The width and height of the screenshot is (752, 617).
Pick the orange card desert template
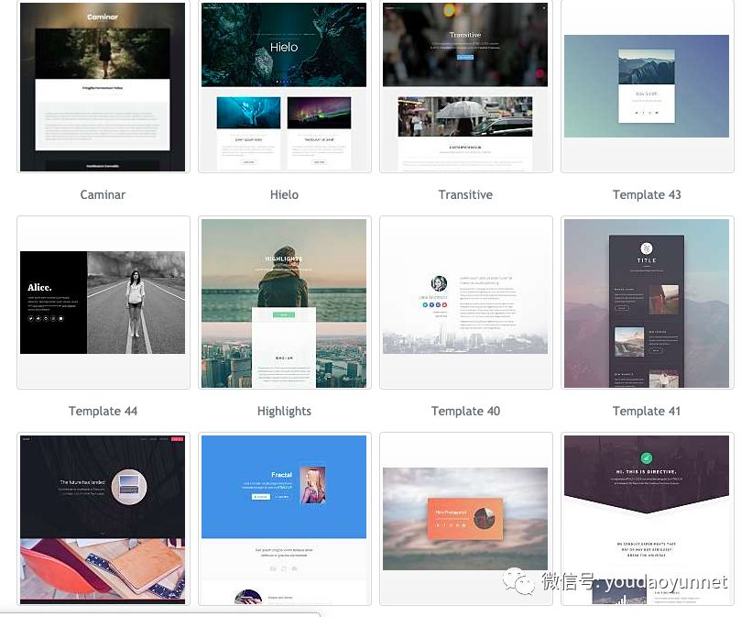[x=465, y=519]
